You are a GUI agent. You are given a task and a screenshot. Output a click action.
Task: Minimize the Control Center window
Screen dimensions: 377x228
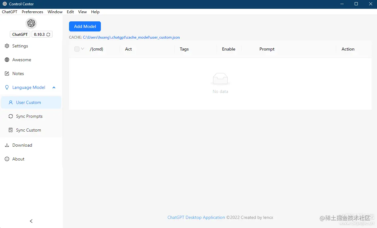tap(342, 4)
